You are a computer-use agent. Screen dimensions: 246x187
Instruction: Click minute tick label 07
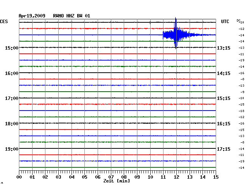point(111,177)
